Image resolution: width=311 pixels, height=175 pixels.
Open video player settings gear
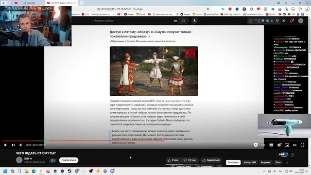(x=279, y=145)
